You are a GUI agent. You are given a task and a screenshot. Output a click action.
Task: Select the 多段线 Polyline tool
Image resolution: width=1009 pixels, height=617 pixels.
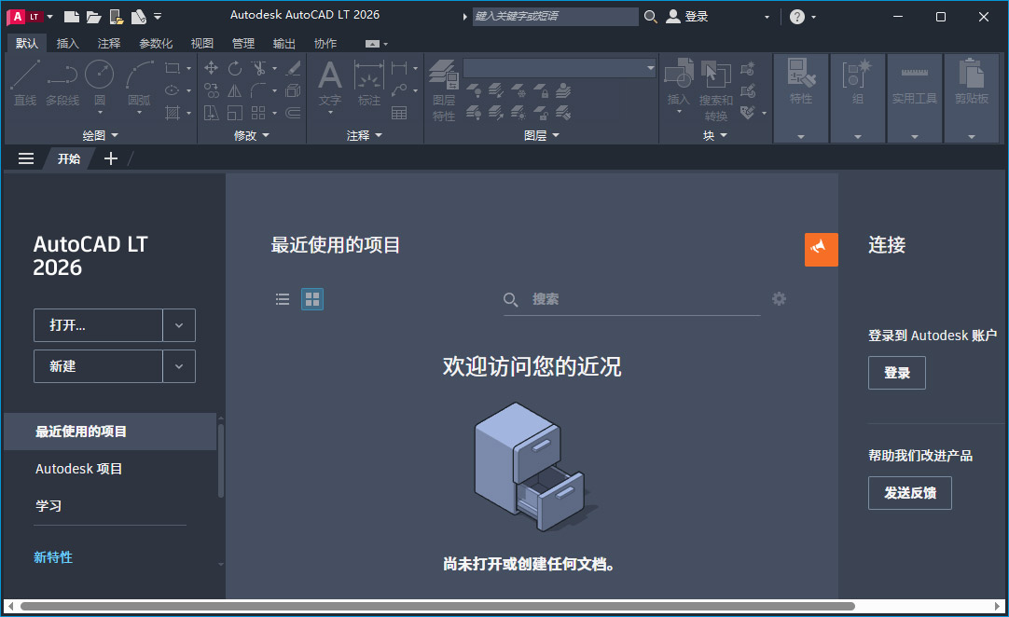click(x=61, y=81)
